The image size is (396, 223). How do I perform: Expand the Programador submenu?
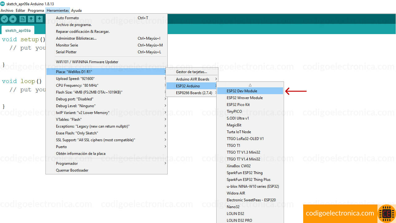point(106,164)
